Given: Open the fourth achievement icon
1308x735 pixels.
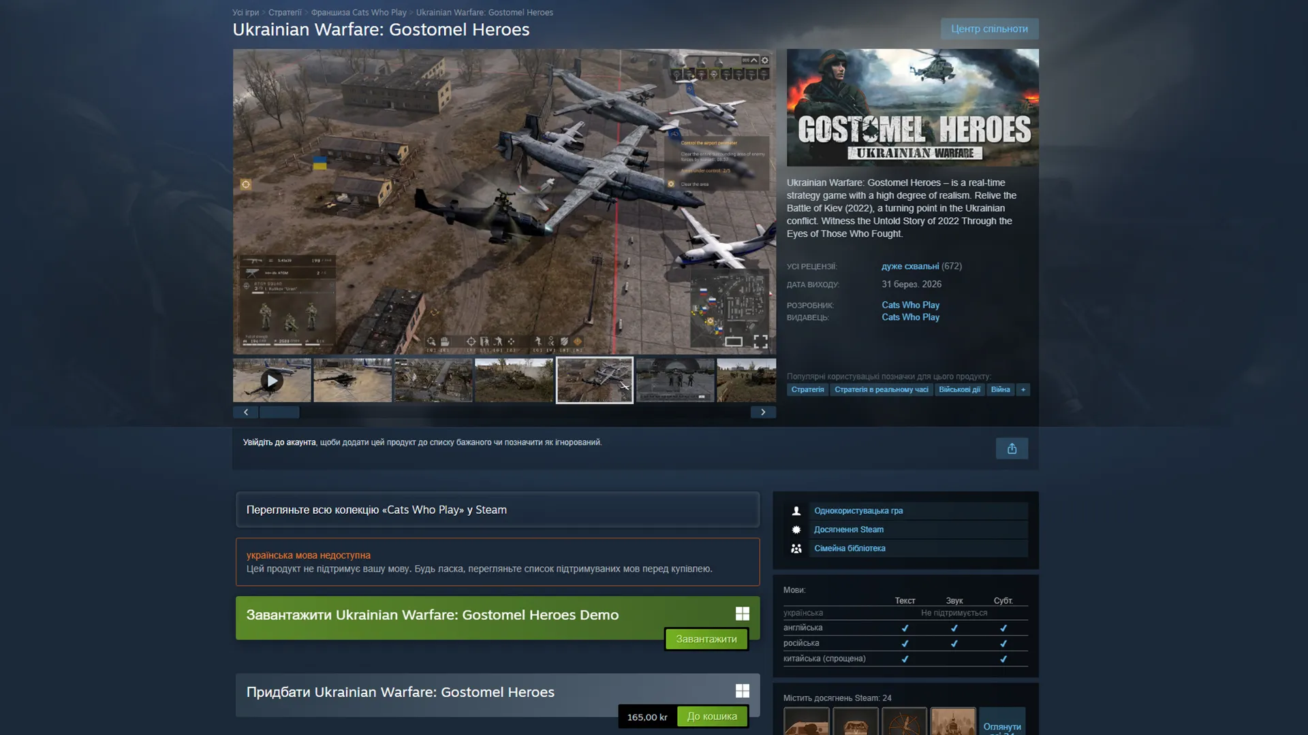Looking at the screenshot, I should click(x=954, y=721).
